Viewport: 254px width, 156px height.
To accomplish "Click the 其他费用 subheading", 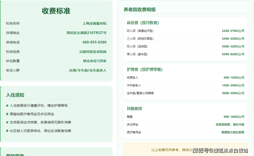I will tap(134, 109).
